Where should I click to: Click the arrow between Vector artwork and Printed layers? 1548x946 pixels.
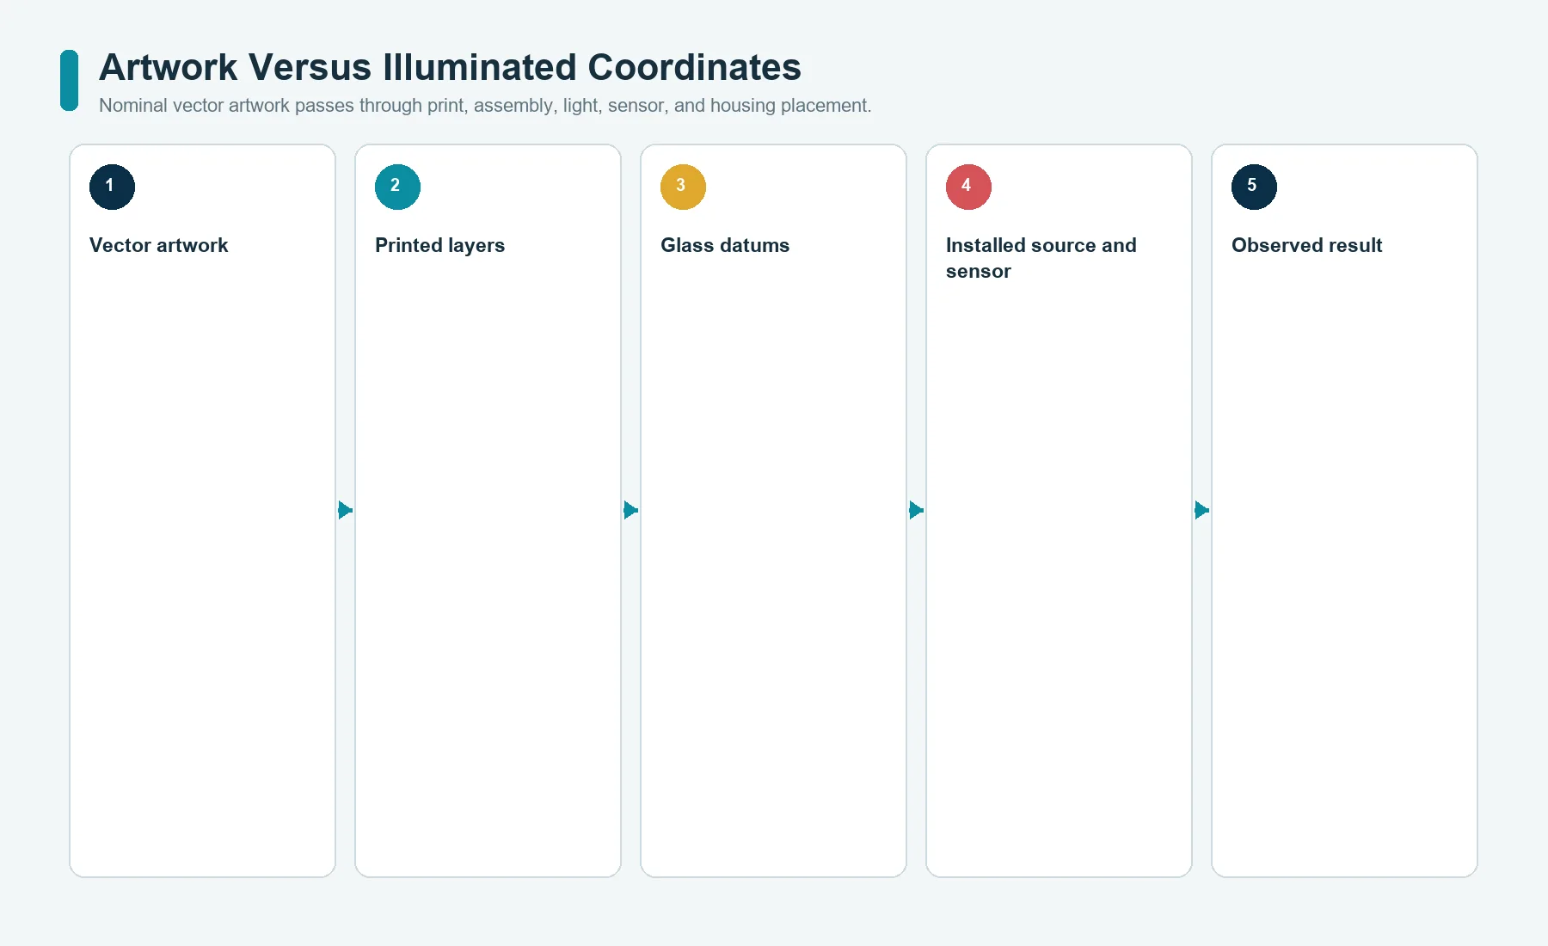point(346,510)
